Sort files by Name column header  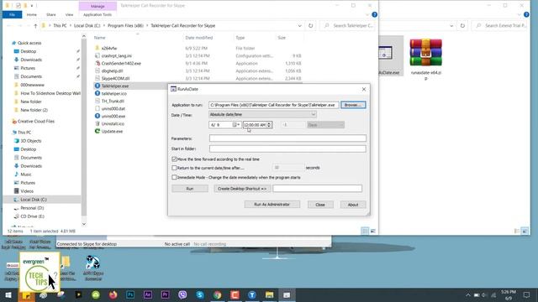click(x=99, y=38)
